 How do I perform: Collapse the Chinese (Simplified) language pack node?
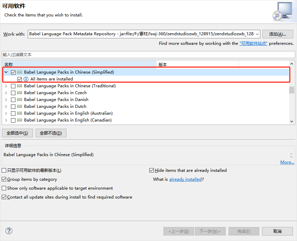[x=6, y=72]
